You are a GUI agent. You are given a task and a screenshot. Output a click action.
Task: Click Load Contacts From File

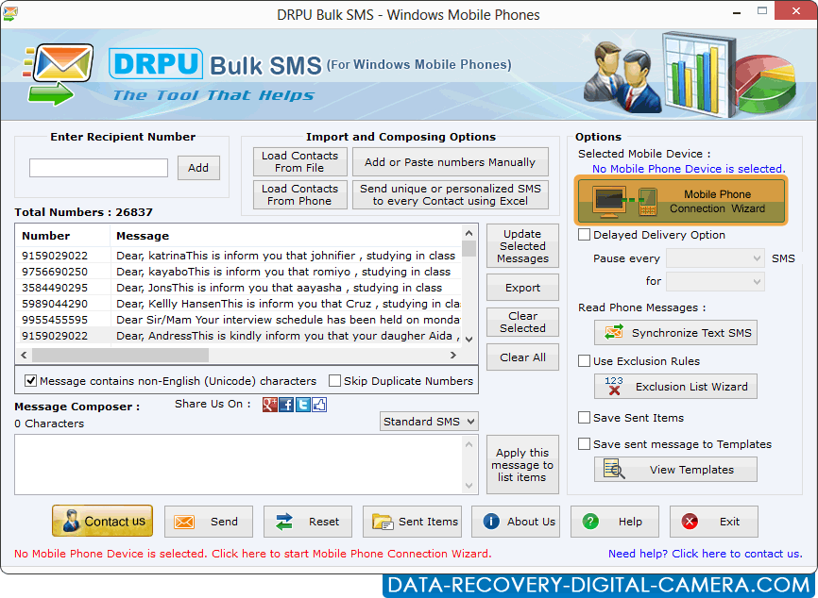tap(300, 161)
